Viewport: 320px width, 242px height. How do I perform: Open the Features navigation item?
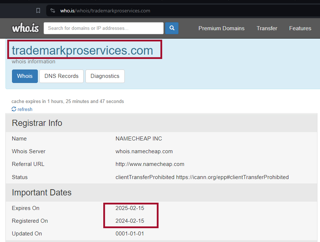[x=300, y=28]
